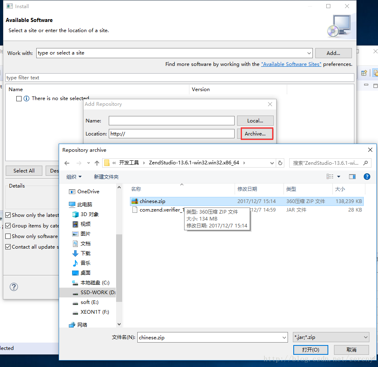Image resolution: width=378 pixels, height=367 pixels.
Task: Enable 'Show only software' checkbox
Action: [8, 236]
